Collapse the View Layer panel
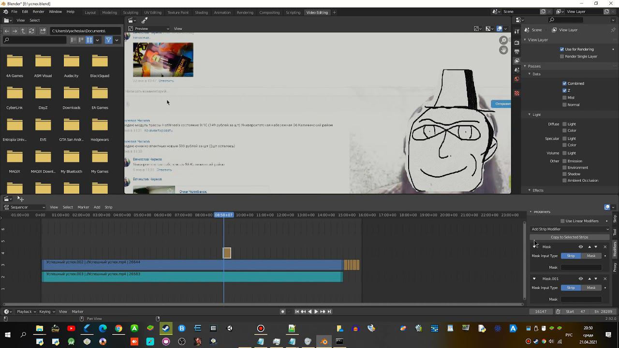 [x=525, y=40]
